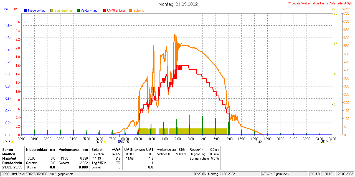
Task: Click the 09:00 tick on the time axis
Action: (x=138, y=139)
